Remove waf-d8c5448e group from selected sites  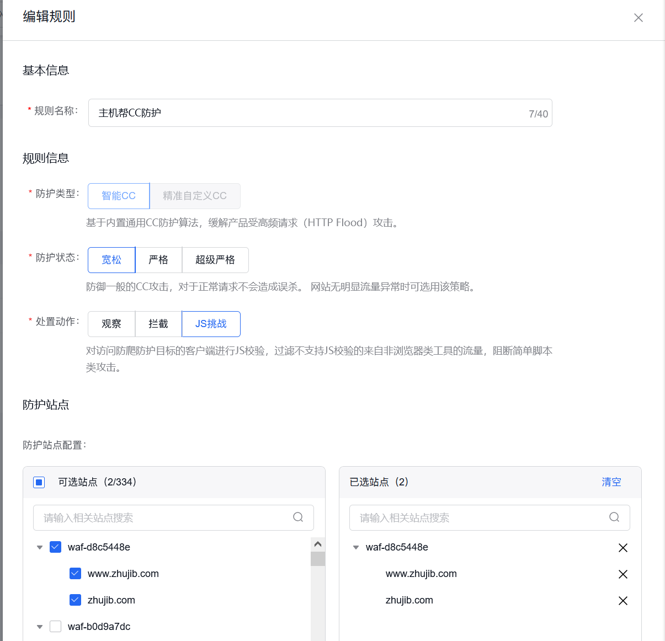623,548
